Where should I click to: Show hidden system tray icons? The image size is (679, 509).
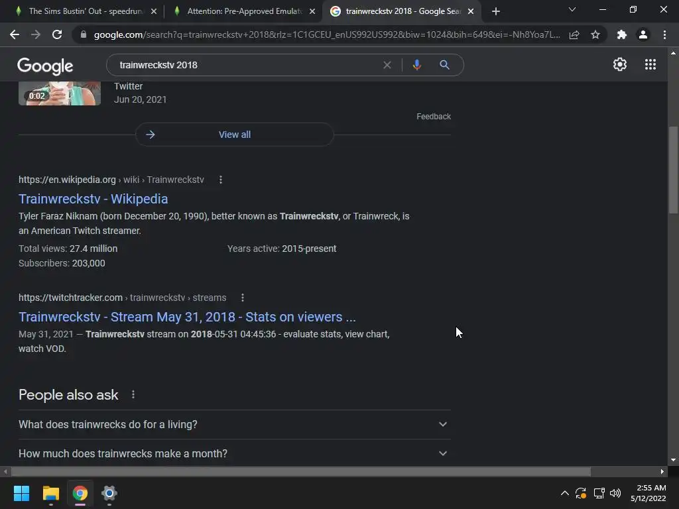[565, 493]
